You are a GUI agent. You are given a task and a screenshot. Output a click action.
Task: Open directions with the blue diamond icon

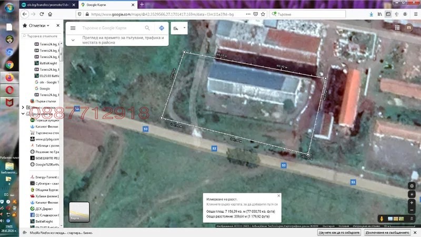click(162, 28)
